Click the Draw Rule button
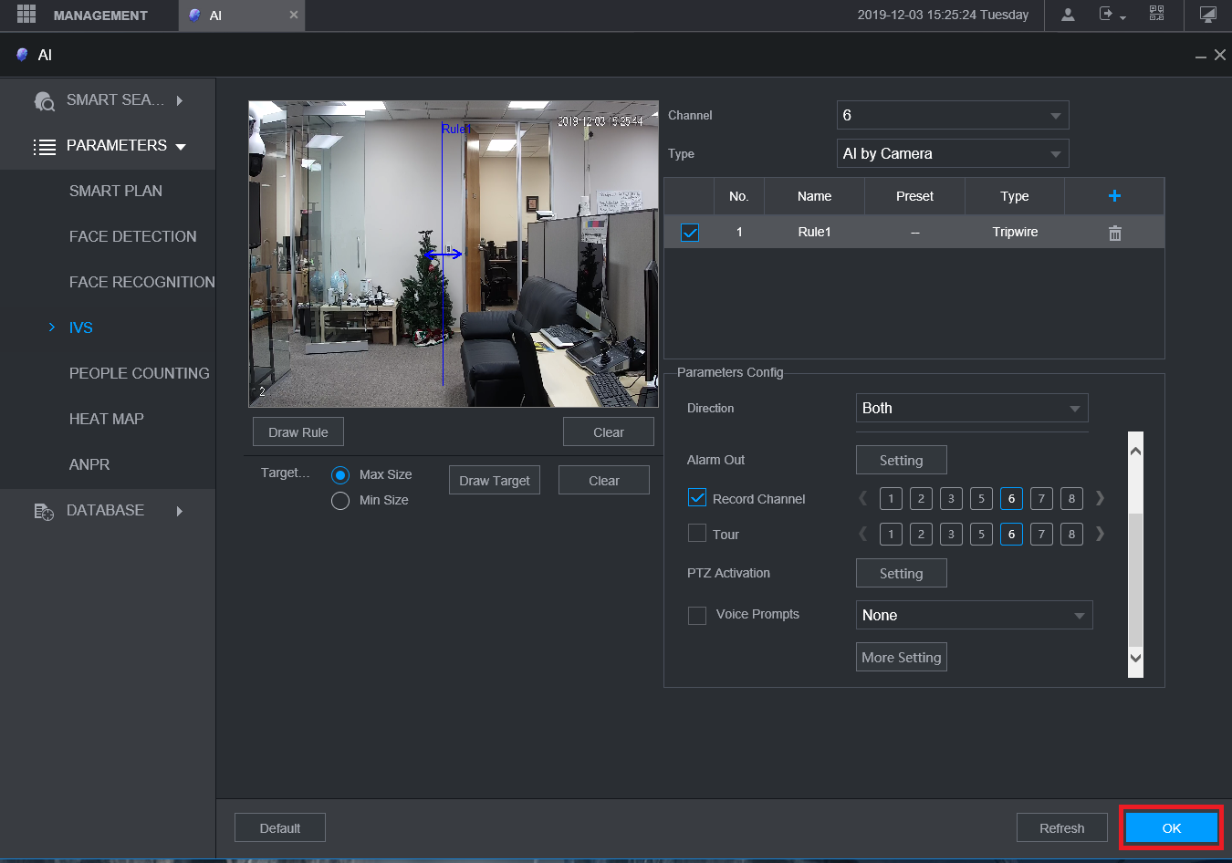1232x863 pixels. (x=298, y=432)
